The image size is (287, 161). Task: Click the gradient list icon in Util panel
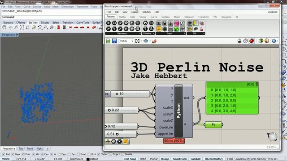196,23
